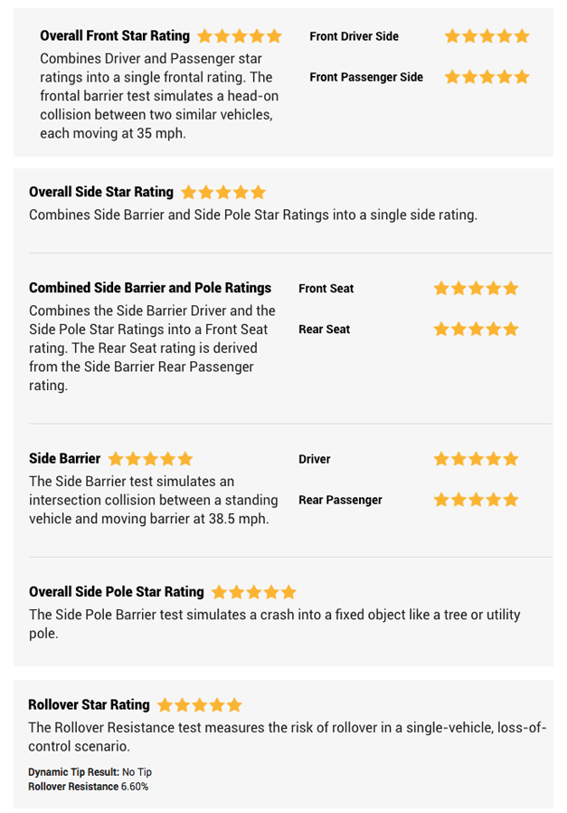Click the Front Driver Side label
Screen dimensions: 567x813
(x=354, y=36)
